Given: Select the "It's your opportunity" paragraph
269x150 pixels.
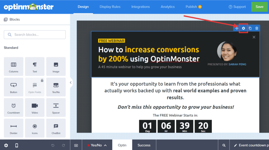Looking at the screenshot, I should click(x=175, y=91).
